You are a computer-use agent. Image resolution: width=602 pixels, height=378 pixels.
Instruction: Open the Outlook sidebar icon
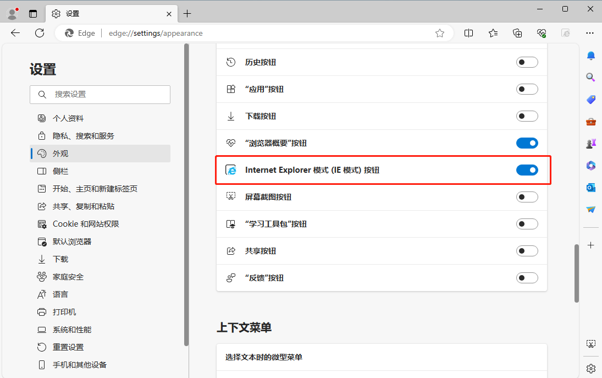click(591, 188)
